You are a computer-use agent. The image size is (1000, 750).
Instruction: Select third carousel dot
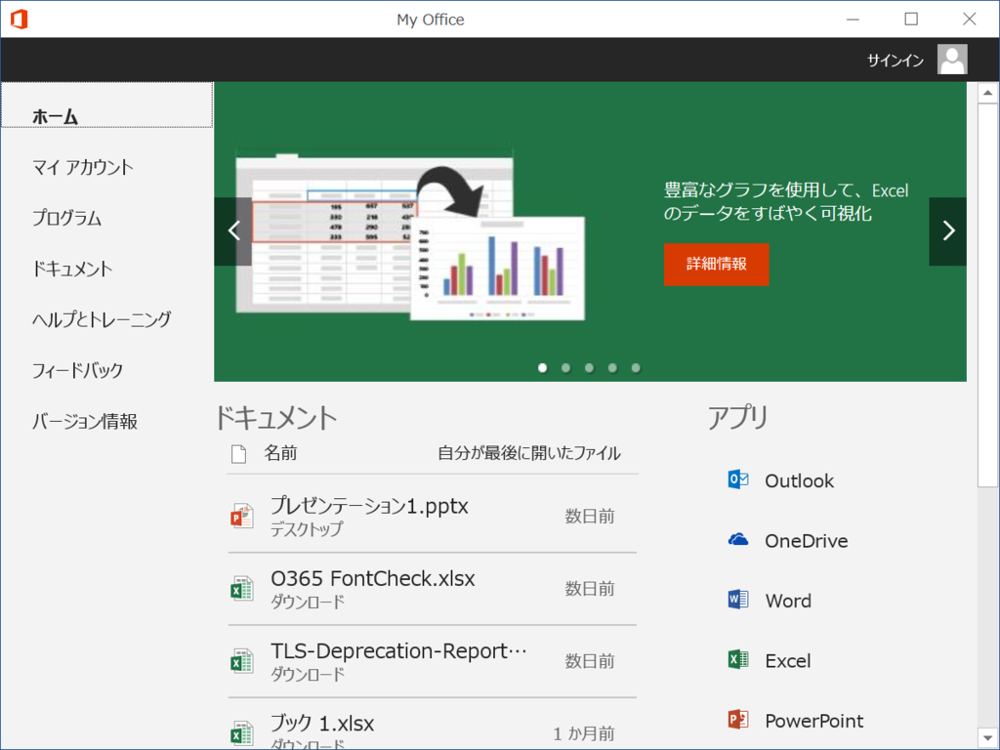(x=589, y=368)
